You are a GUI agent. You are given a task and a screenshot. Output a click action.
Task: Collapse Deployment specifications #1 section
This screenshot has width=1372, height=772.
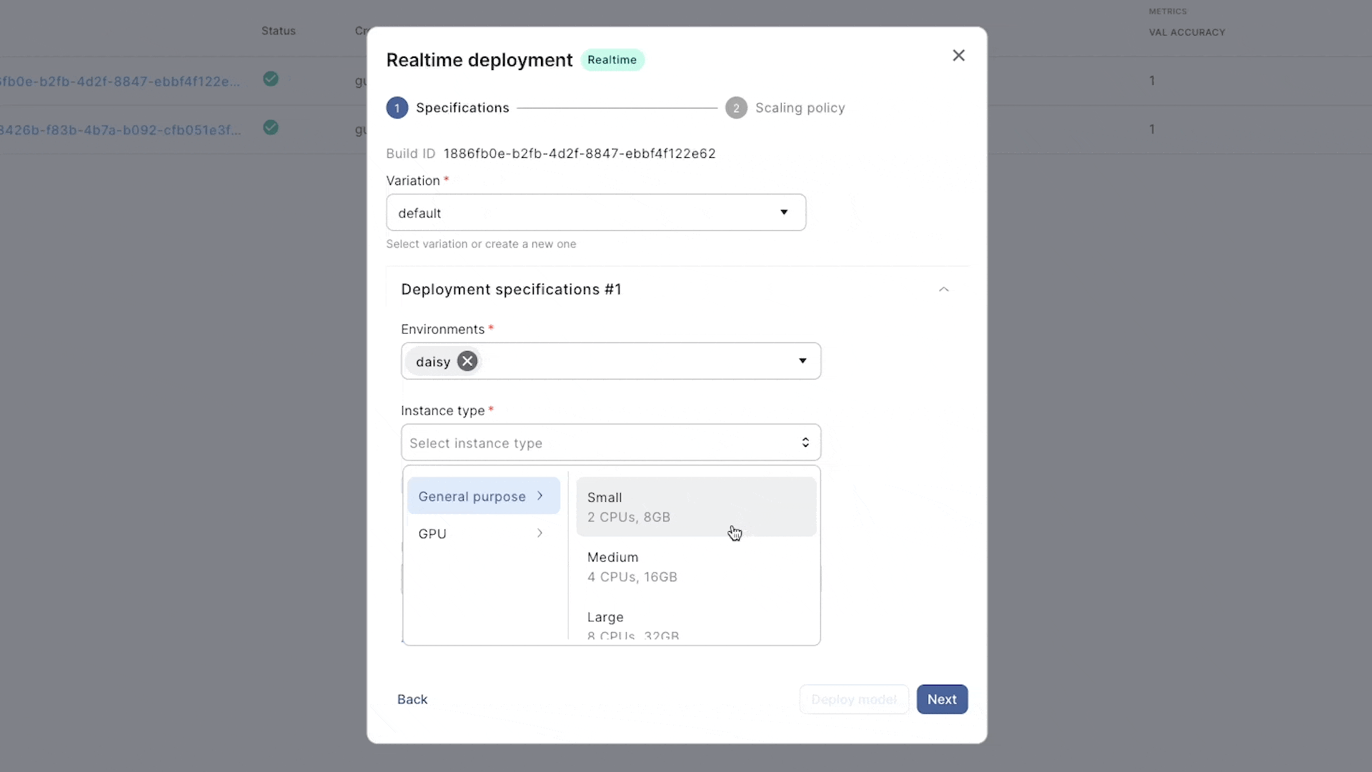pos(944,289)
